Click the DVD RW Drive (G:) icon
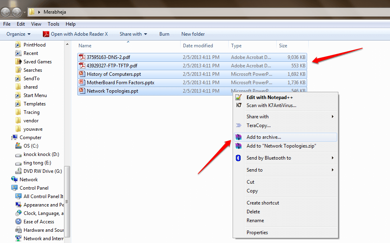The height and width of the screenshot is (243, 390). tap(18, 171)
